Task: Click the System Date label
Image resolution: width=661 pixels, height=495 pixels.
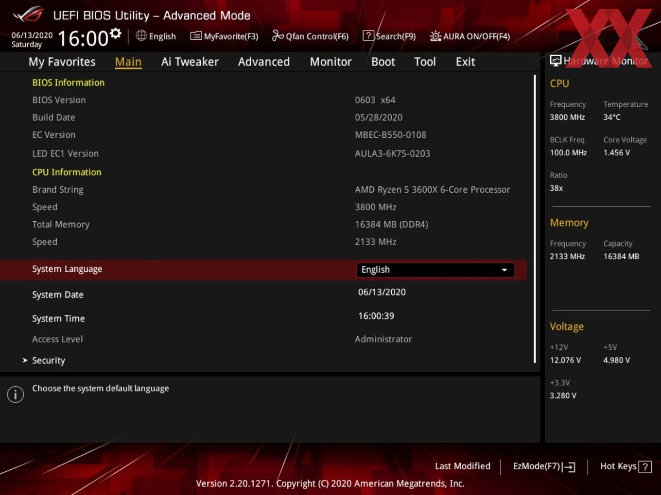Action: pyautogui.click(x=58, y=295)
